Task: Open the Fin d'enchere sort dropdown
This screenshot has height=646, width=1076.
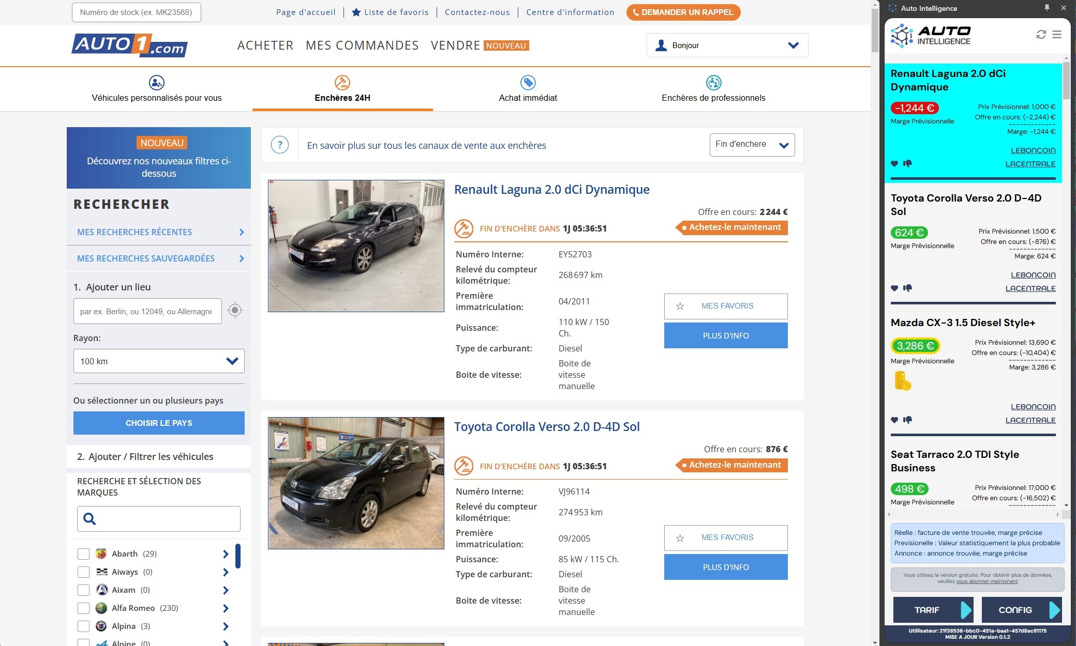Action: (x=752, y=145)
